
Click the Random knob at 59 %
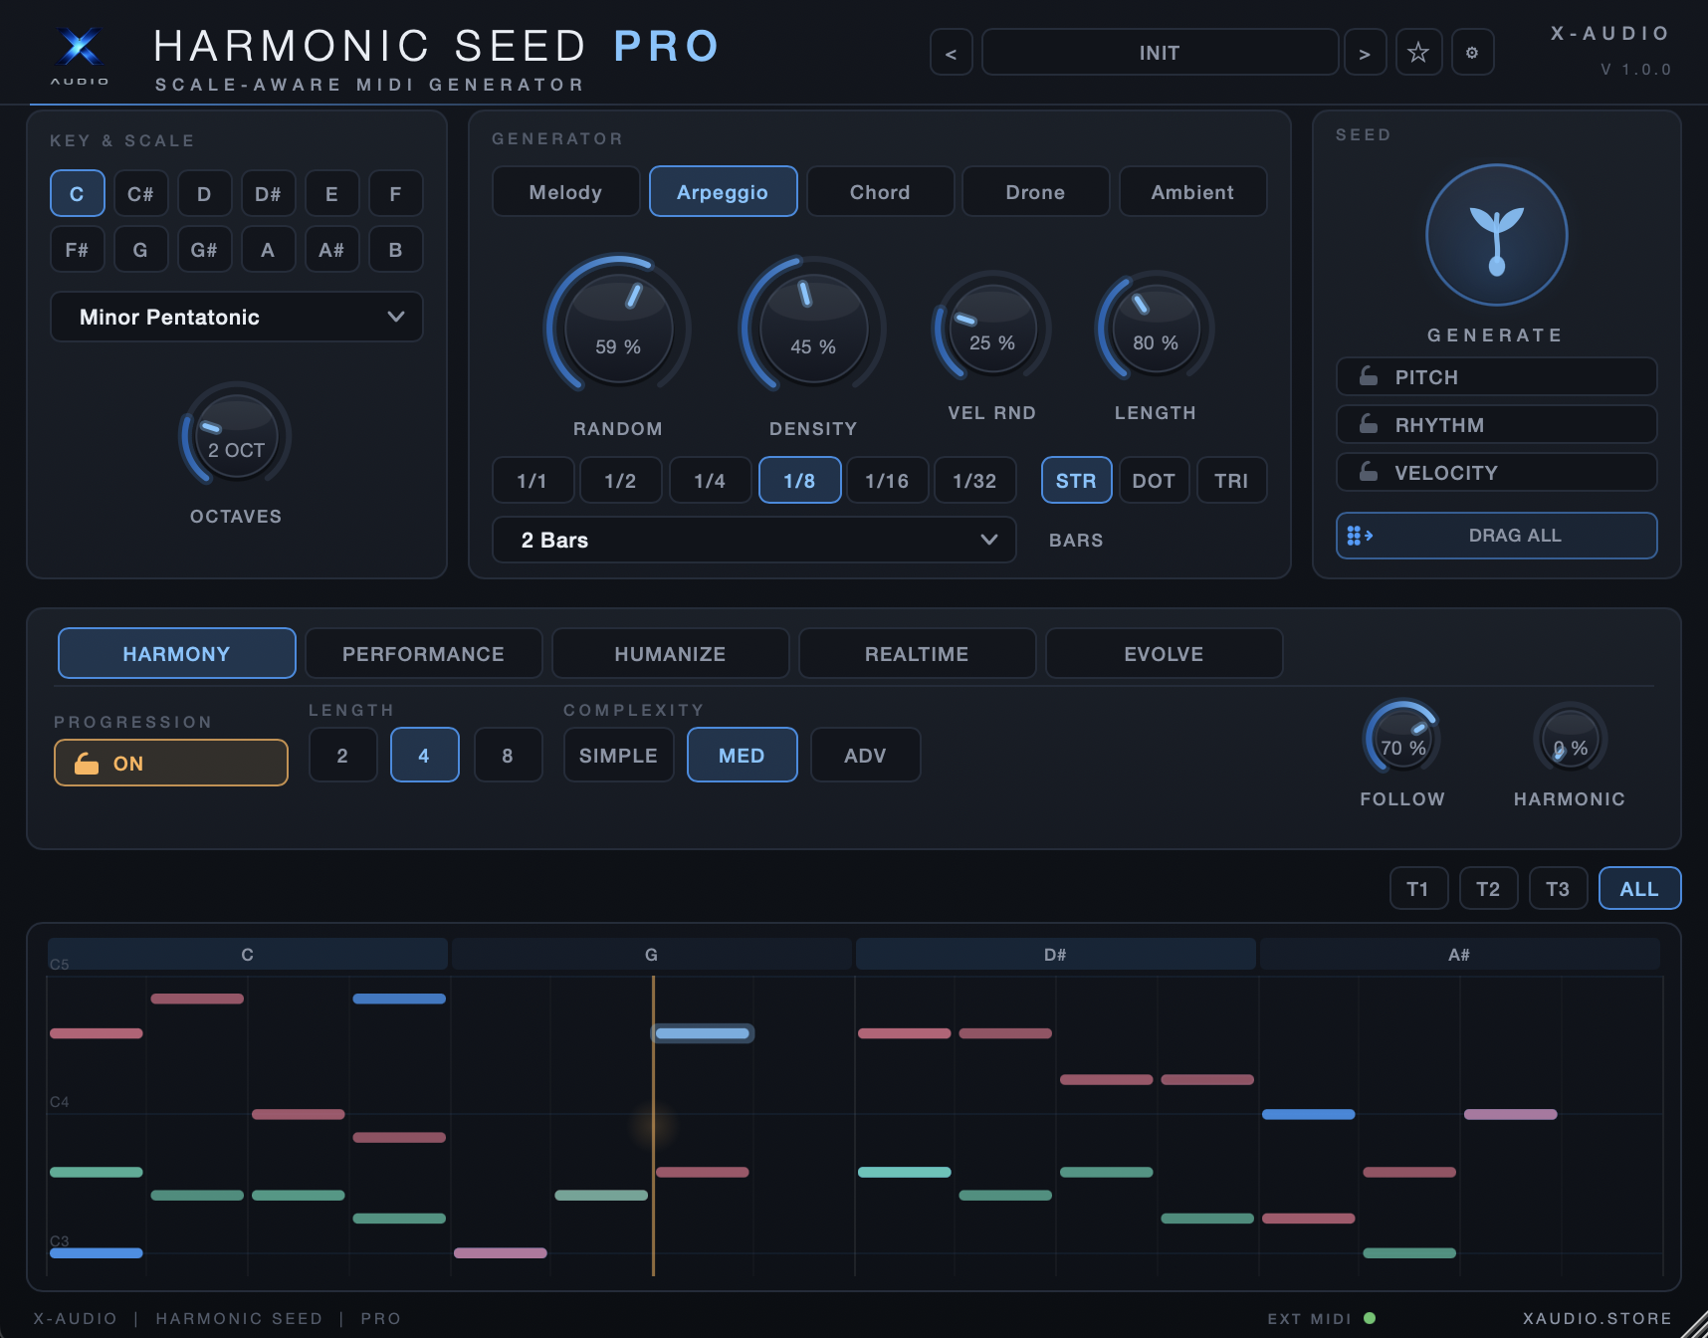[x=618, y=327]
